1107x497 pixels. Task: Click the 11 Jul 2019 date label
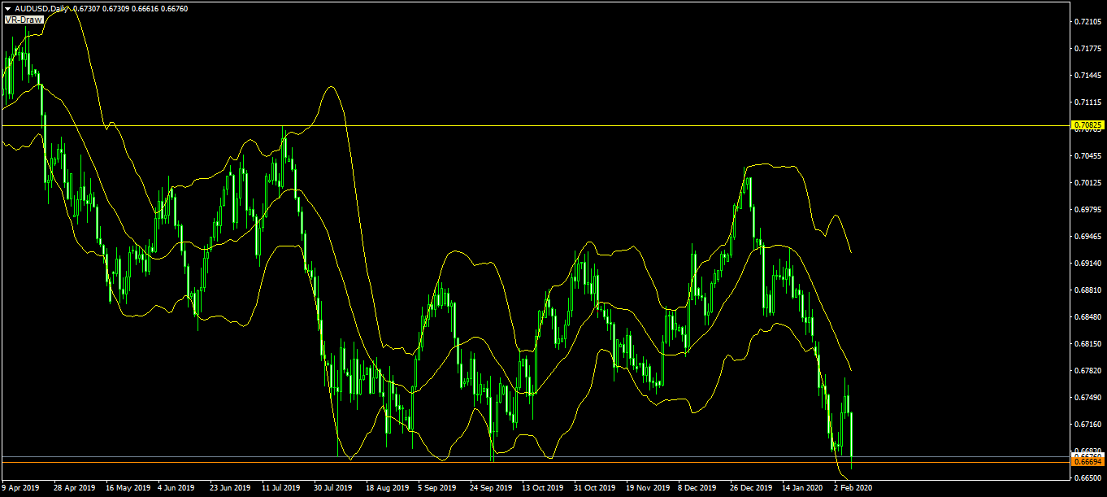pos(282,488)
